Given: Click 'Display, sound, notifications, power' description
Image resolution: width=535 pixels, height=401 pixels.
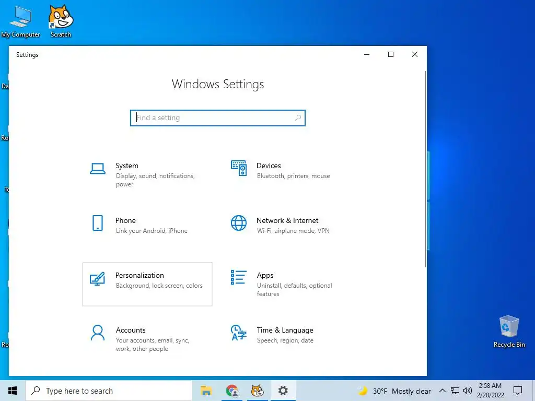Looking at the screenshot, I should (x=155, y=180).
